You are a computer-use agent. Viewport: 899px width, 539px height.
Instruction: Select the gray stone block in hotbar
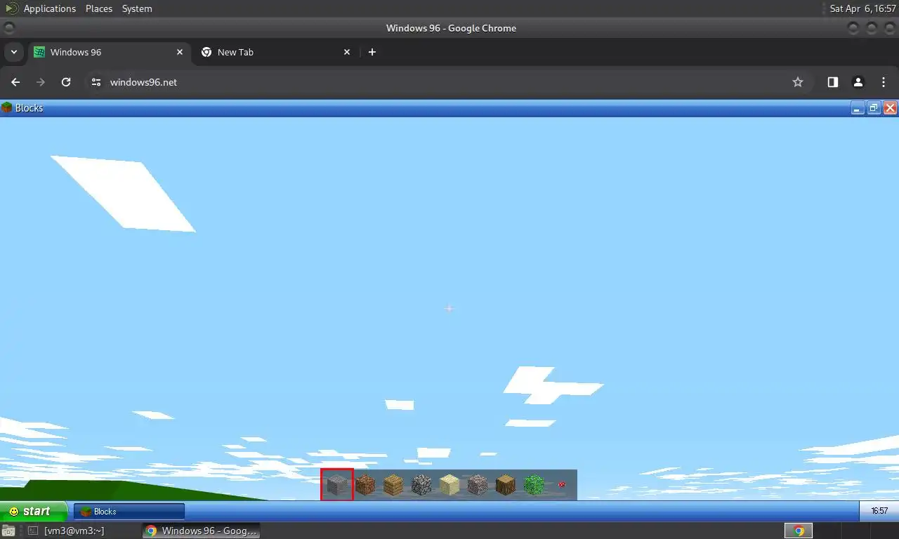coord(337,485)
